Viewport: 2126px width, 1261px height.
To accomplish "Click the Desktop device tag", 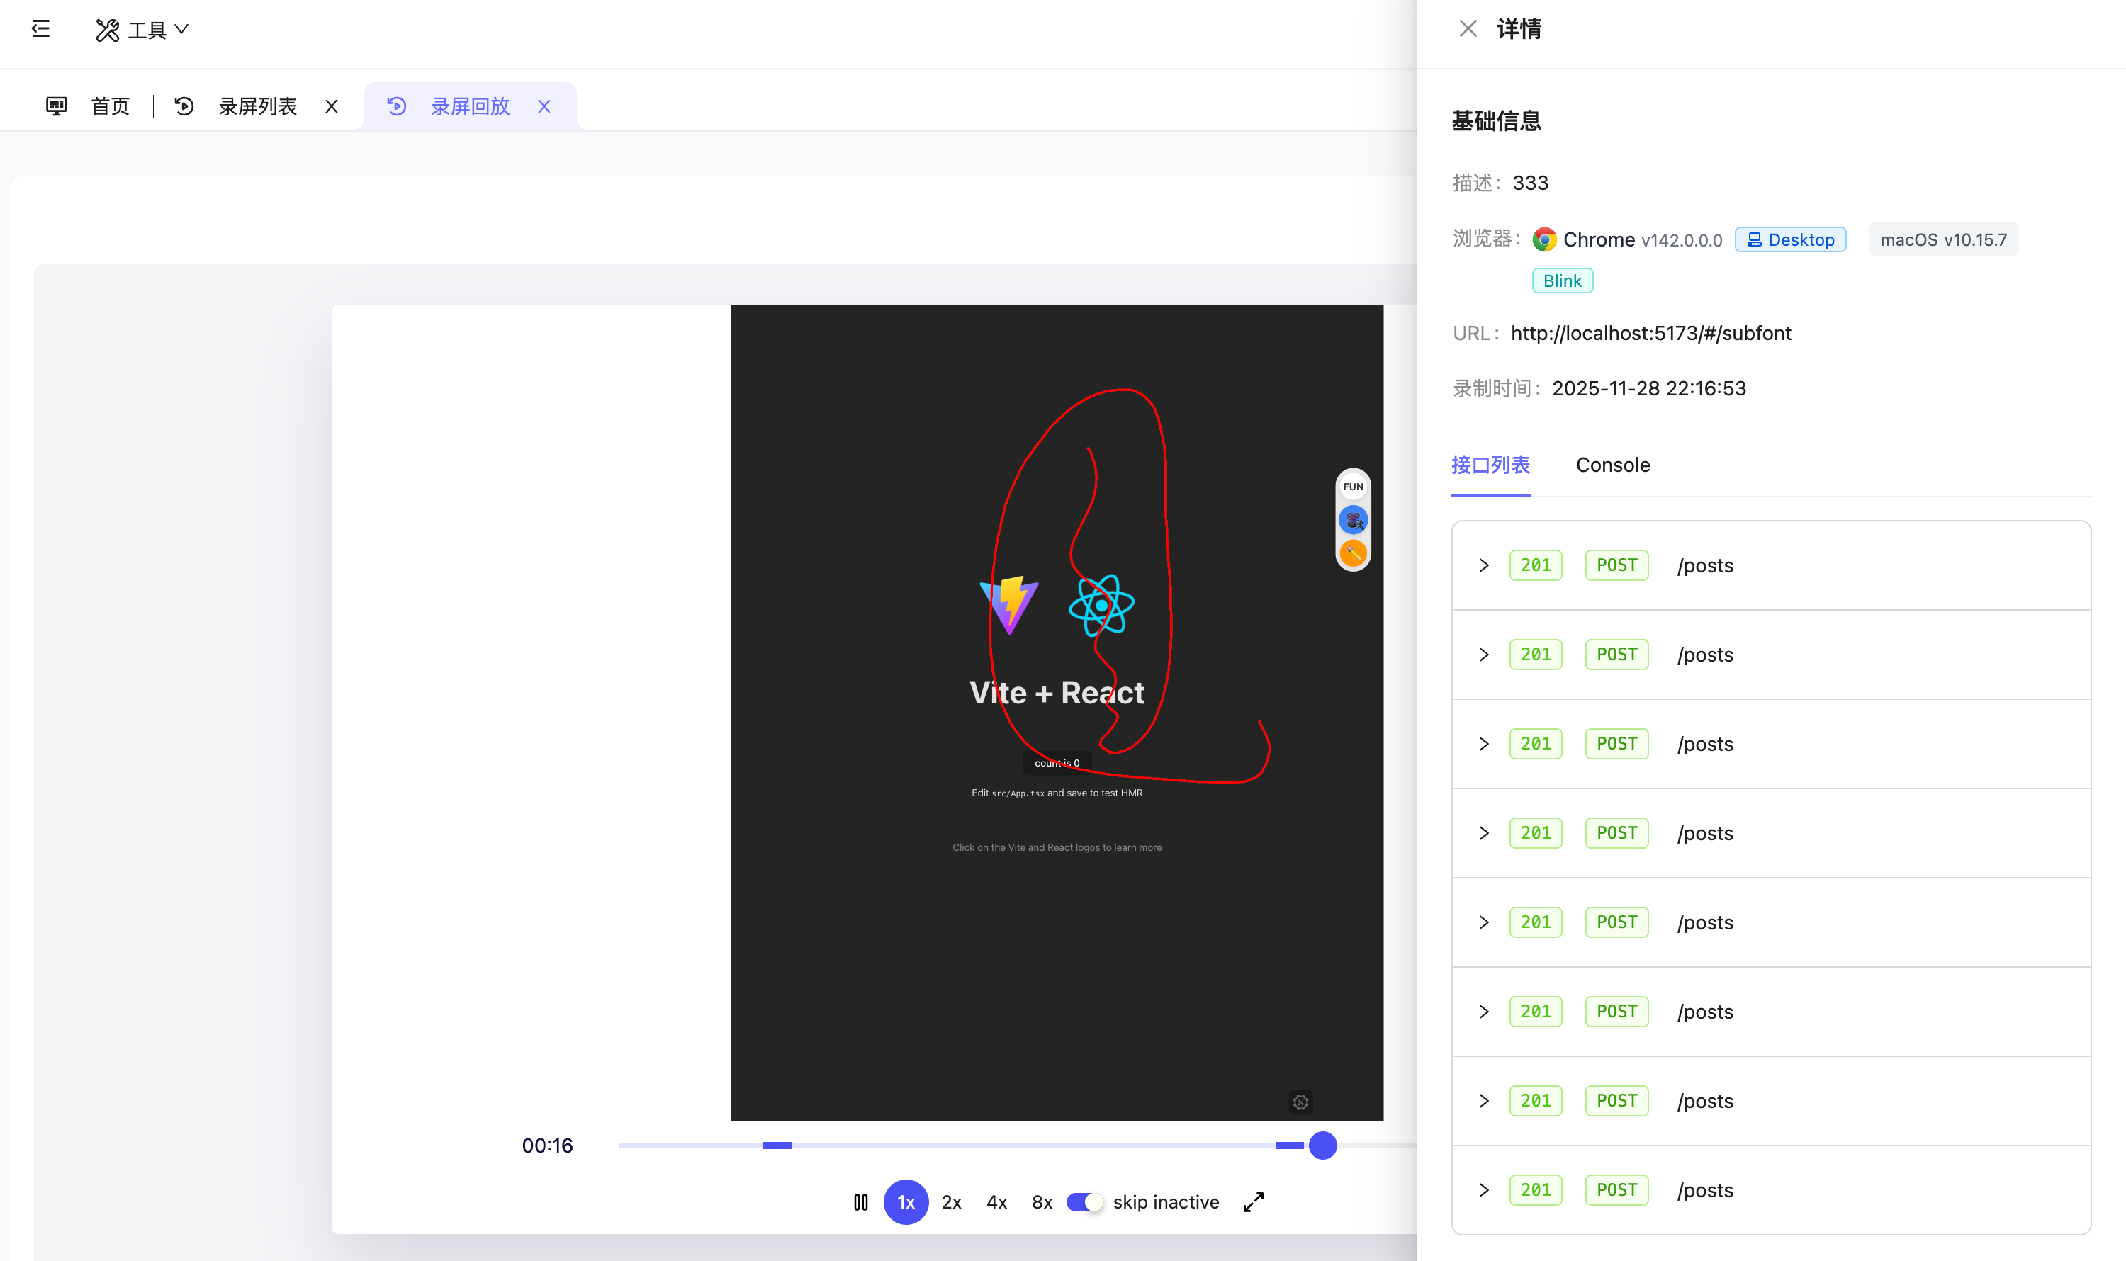I will tap(1790, 239).
